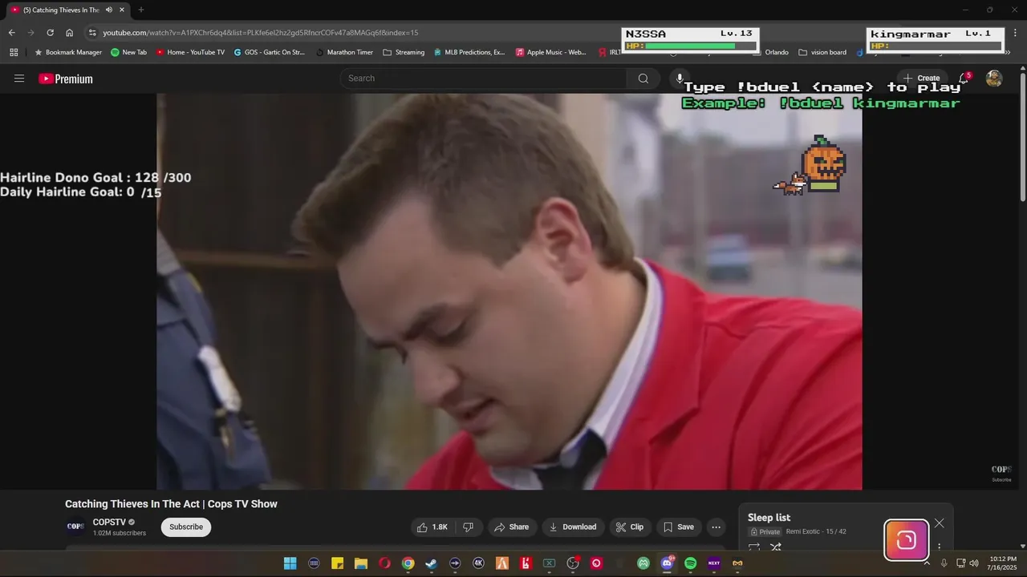Click the Sleep list playlist title
The image size is (1027, 577).
[x=769, y=518]
